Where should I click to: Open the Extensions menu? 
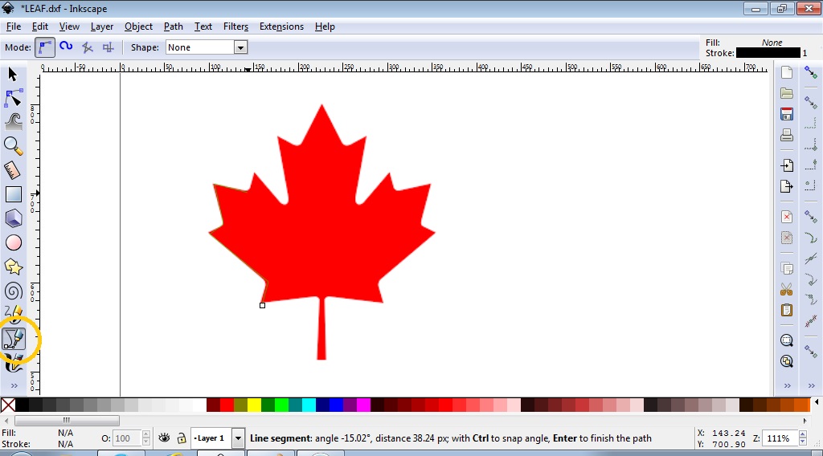click(281, 26)
